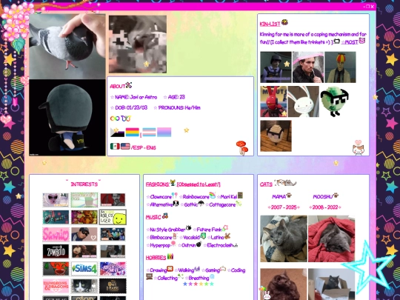Viewport: 400px width, 300px height.
Task: Click the cat on red blanket photo
Action: [331, 239]
